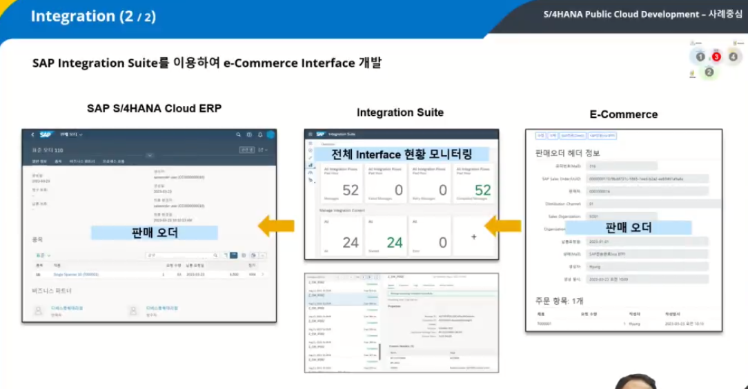Open first business partner link in ERP

point(67,308)
